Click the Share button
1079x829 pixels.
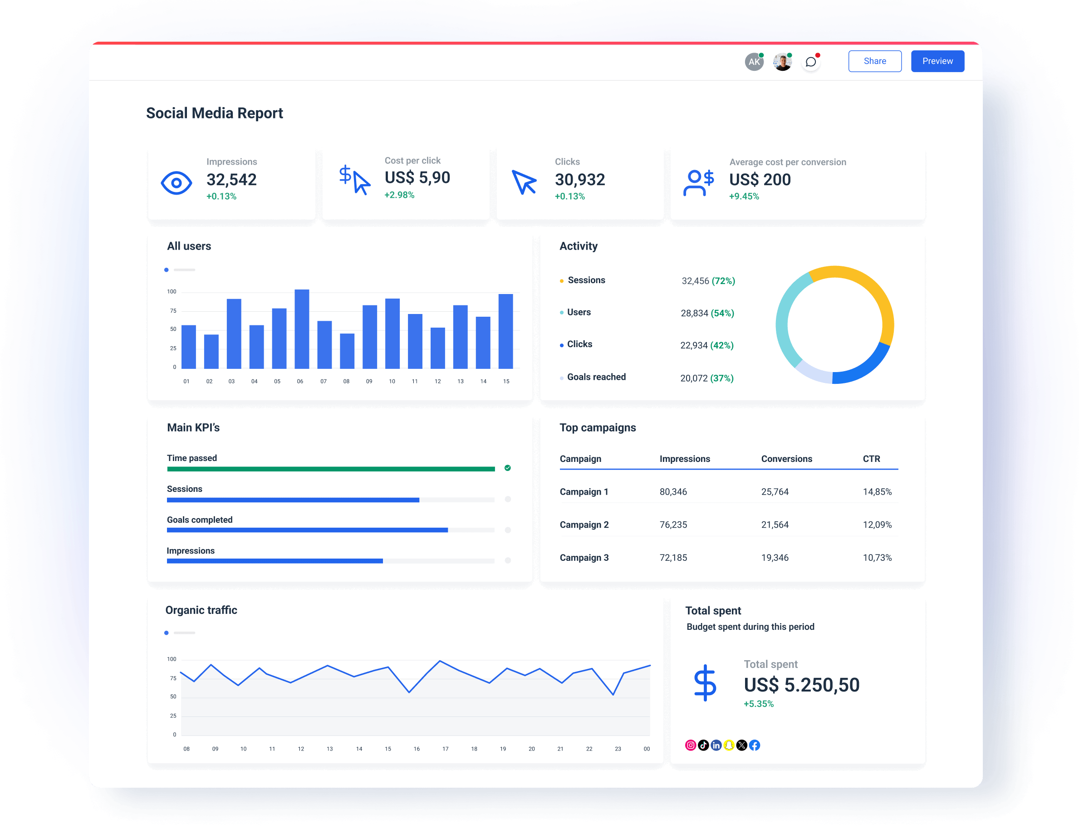point(875,61)
